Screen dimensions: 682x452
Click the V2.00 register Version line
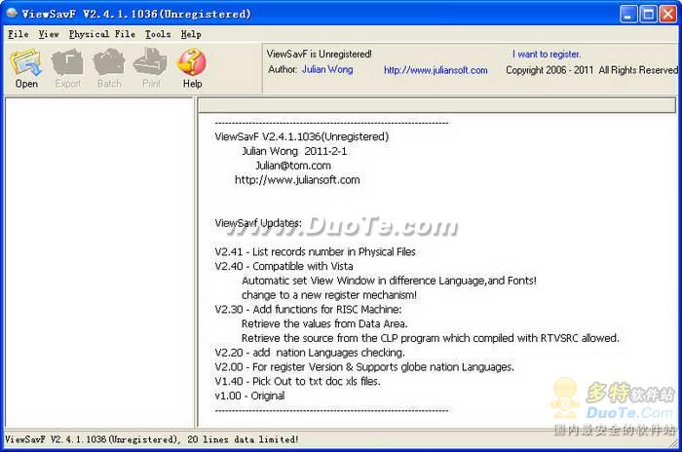(364, 366)
